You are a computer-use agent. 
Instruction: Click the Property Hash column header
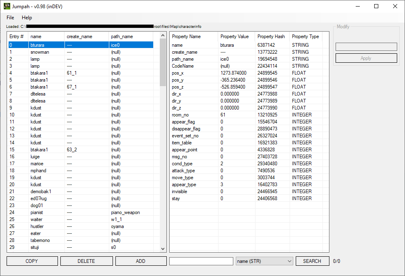click(x=272, y=36)
